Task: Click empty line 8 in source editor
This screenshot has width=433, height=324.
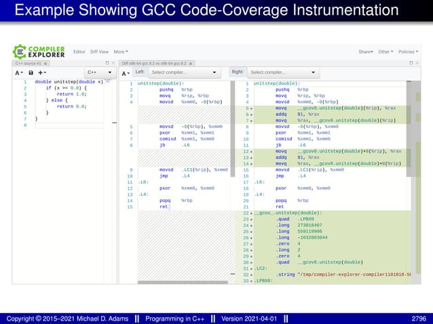Action: [69, 125]
